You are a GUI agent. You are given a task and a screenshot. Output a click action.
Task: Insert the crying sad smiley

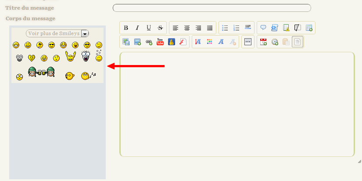coord(39,45)
